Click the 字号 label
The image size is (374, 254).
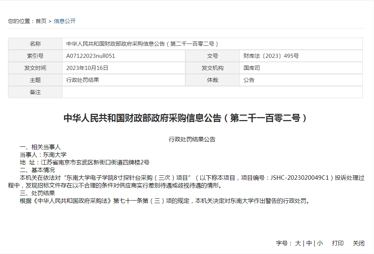click(x=284, y=243)
